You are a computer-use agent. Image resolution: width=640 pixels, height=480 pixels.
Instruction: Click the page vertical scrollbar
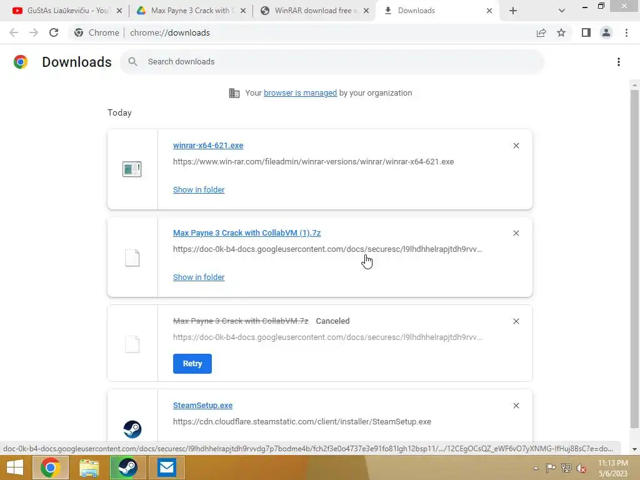634,259
